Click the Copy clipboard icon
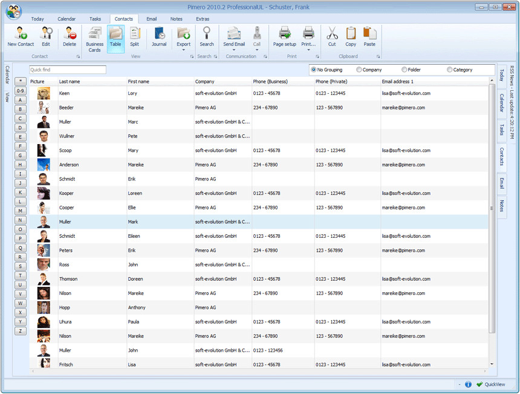The image size is (520, 394). pos(351,33)
